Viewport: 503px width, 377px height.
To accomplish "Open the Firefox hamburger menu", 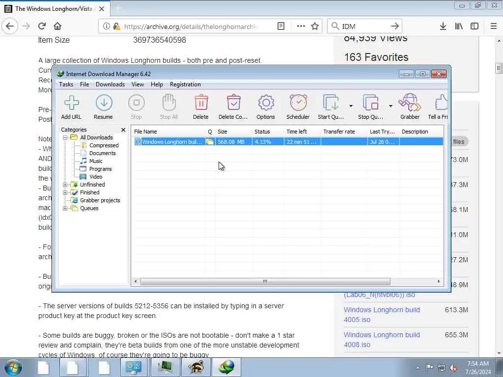I will tap(494, 27).
